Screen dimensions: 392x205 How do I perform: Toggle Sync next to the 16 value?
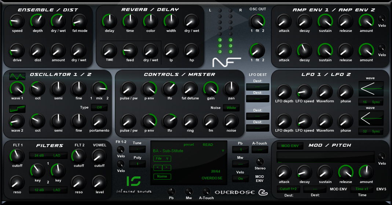tap(376, 102)
